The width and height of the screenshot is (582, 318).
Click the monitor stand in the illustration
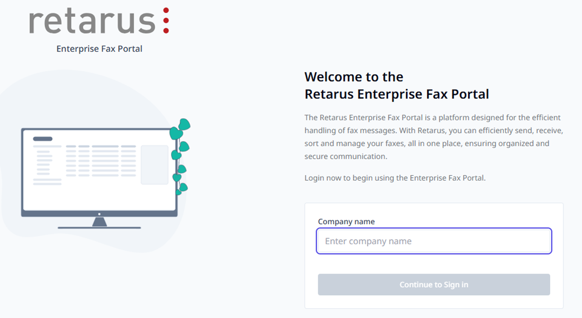coord(99,222)
